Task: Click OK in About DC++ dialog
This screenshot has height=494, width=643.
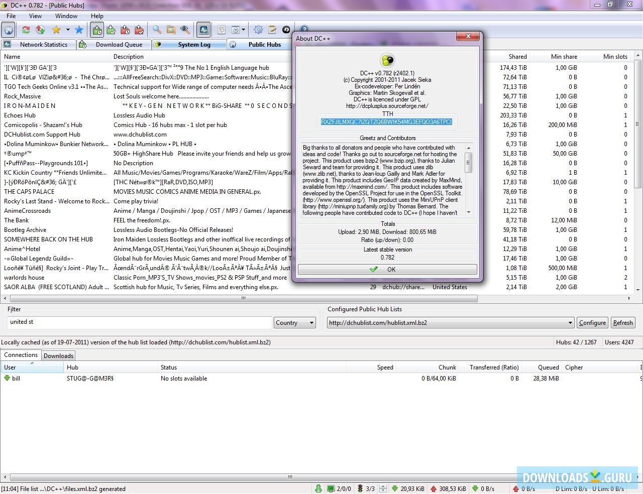Action: 387,269
